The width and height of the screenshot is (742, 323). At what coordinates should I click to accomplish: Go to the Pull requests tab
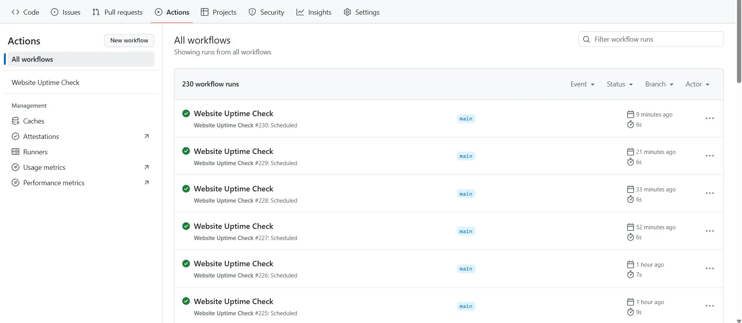coord(118,12)
